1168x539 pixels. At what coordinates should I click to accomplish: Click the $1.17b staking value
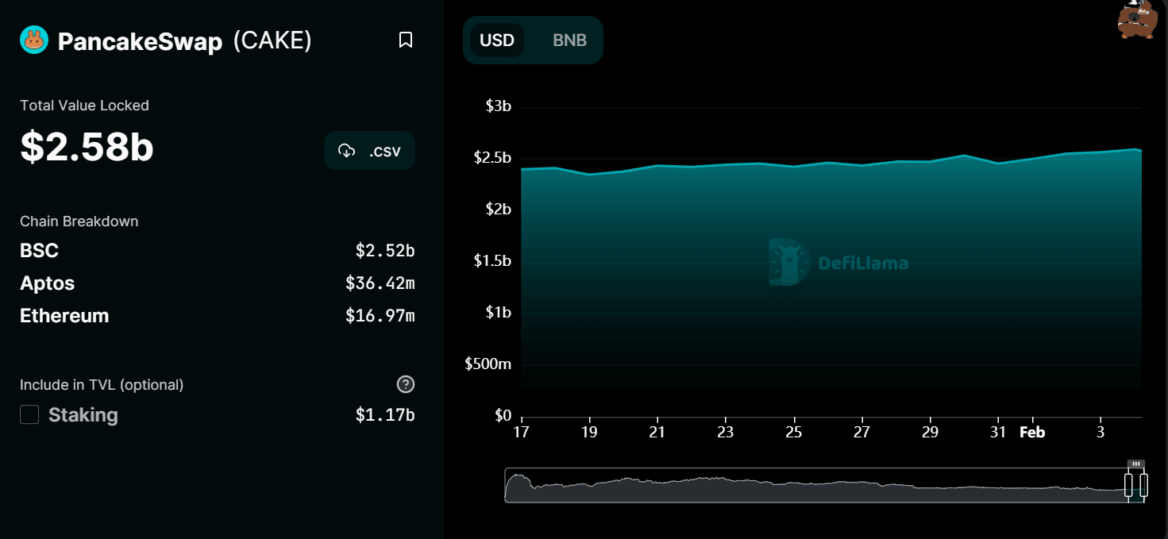[x=385, y=414]
